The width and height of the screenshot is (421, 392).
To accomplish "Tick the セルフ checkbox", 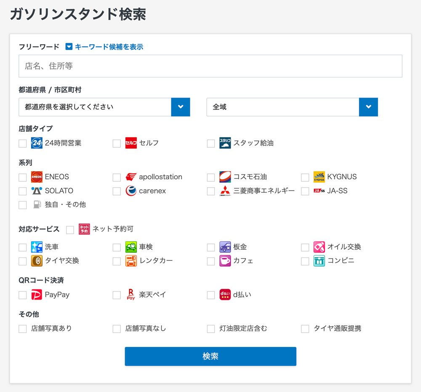I will pyautogui.click(x=117, y=143).
